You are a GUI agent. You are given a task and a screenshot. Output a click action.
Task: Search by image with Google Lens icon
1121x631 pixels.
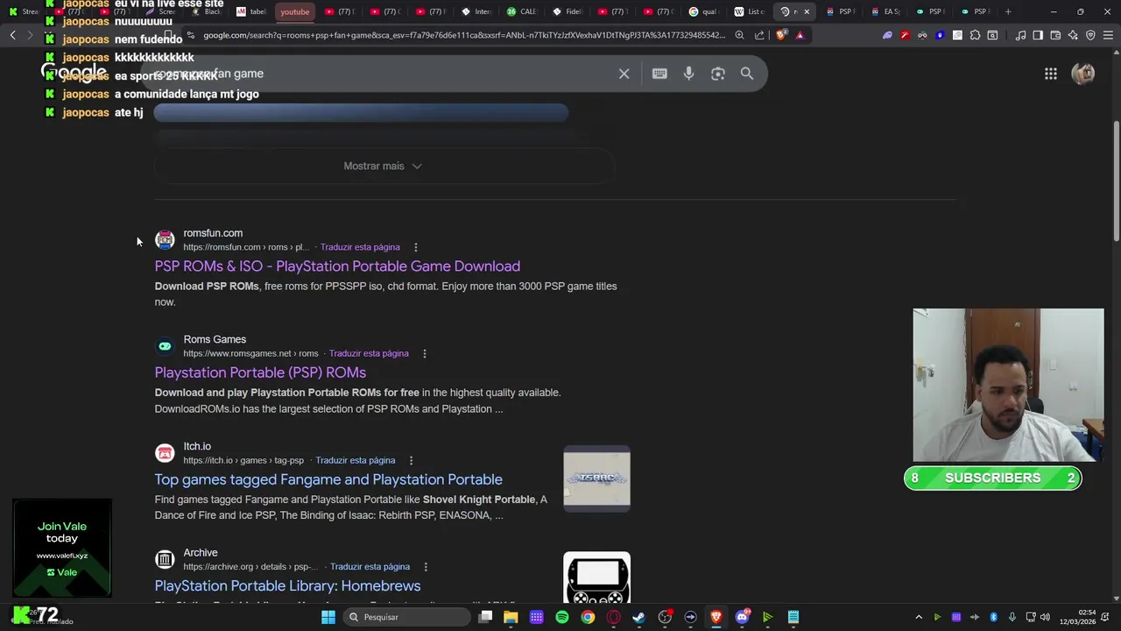(718, 74)
